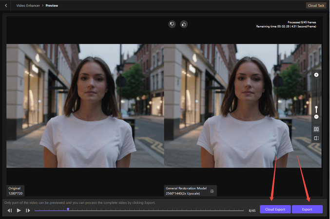
Task: Open the Video Enhancer breadcrumb
Action: point(28,6)
